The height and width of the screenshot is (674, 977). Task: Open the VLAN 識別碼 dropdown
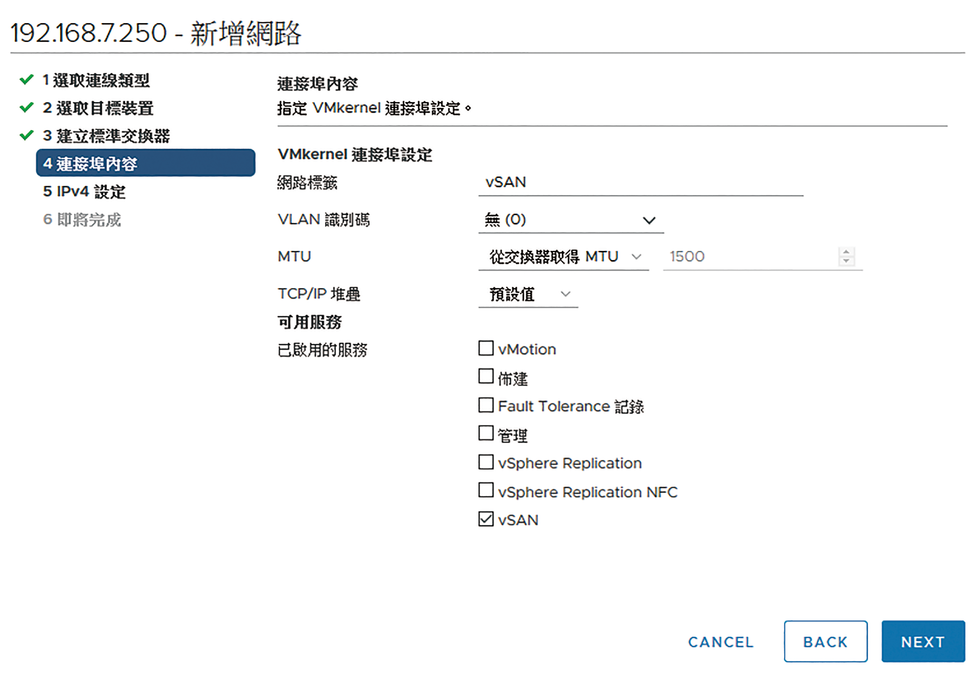[x=571, y=220]
